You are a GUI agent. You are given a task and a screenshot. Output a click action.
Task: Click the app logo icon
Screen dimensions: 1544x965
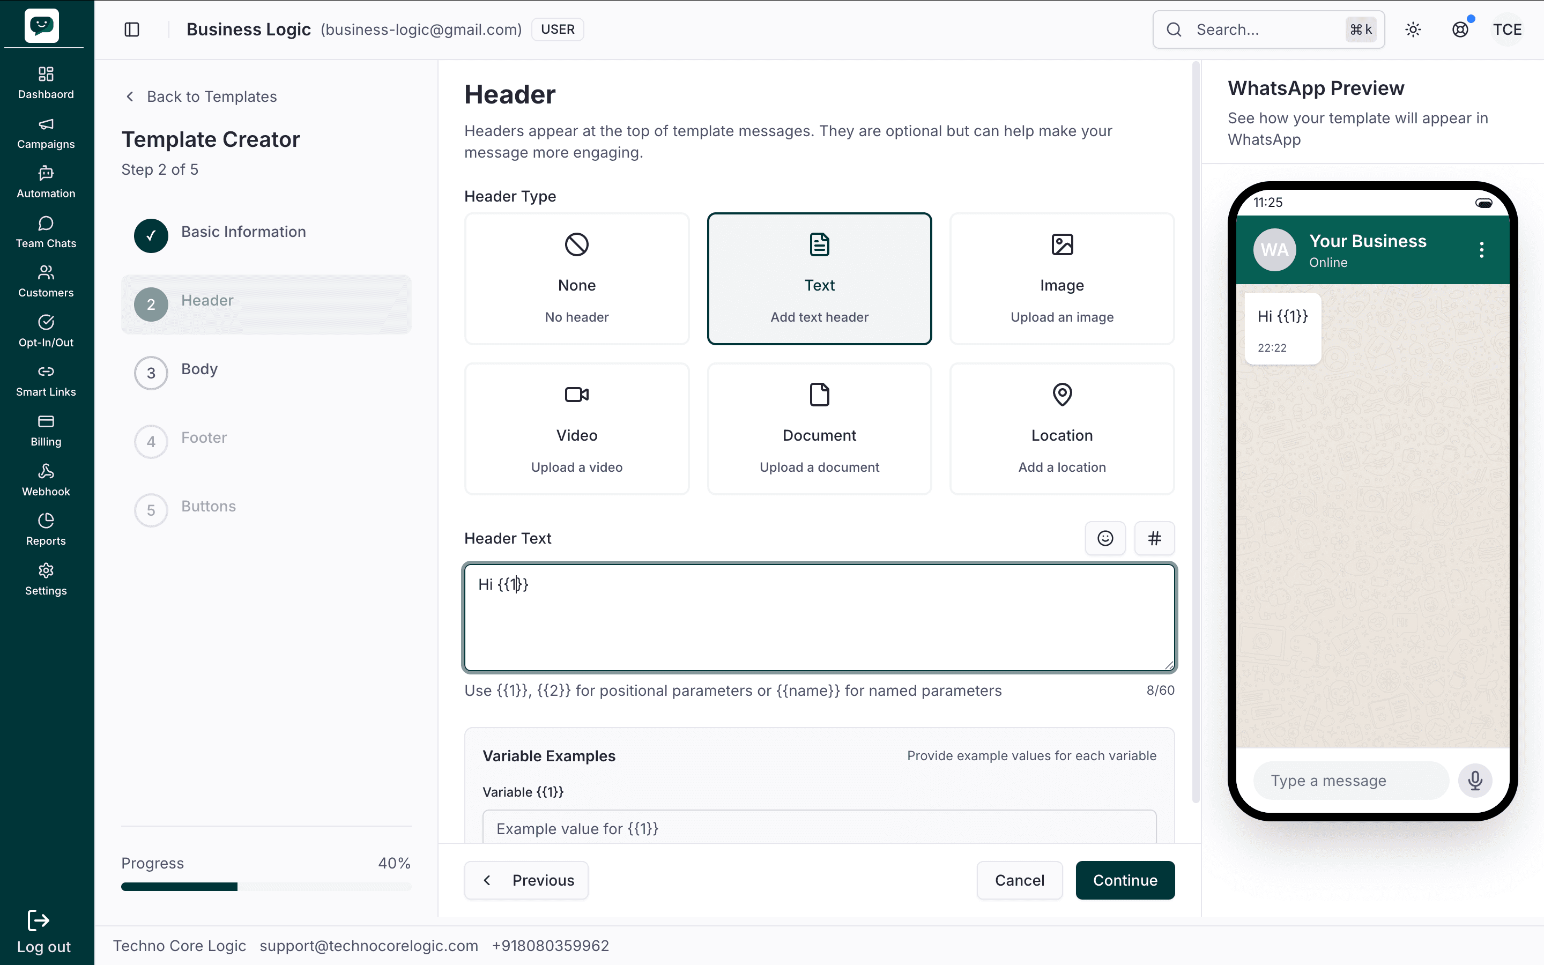(x=42, y=26)
